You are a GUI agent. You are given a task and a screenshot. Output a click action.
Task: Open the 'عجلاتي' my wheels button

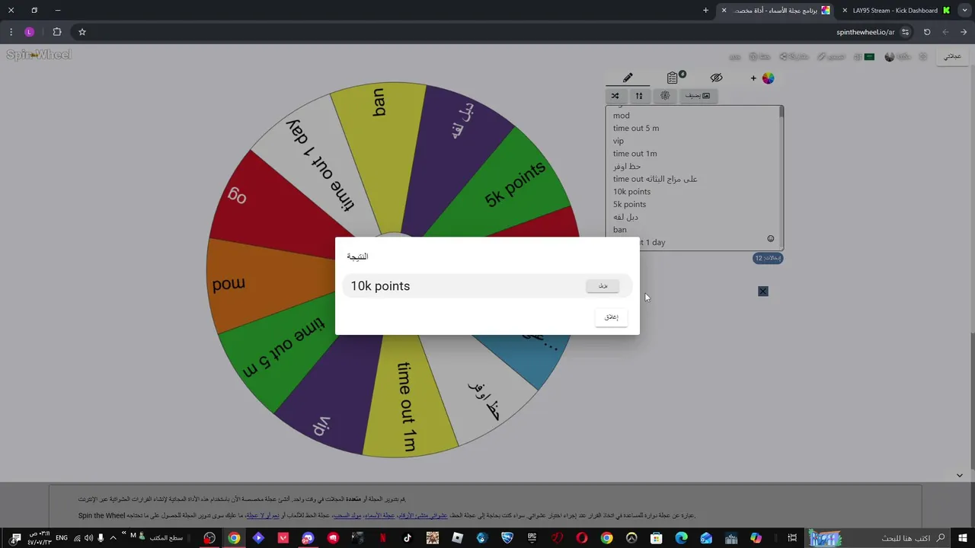click(x=952, y=56)
